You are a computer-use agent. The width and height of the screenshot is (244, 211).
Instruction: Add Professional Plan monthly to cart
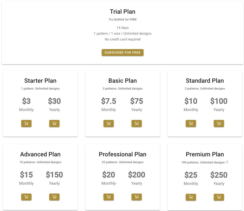click(x=109, y=197)
